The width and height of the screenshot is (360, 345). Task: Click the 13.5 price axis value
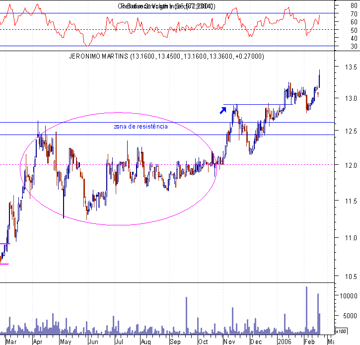coord(351,67)
